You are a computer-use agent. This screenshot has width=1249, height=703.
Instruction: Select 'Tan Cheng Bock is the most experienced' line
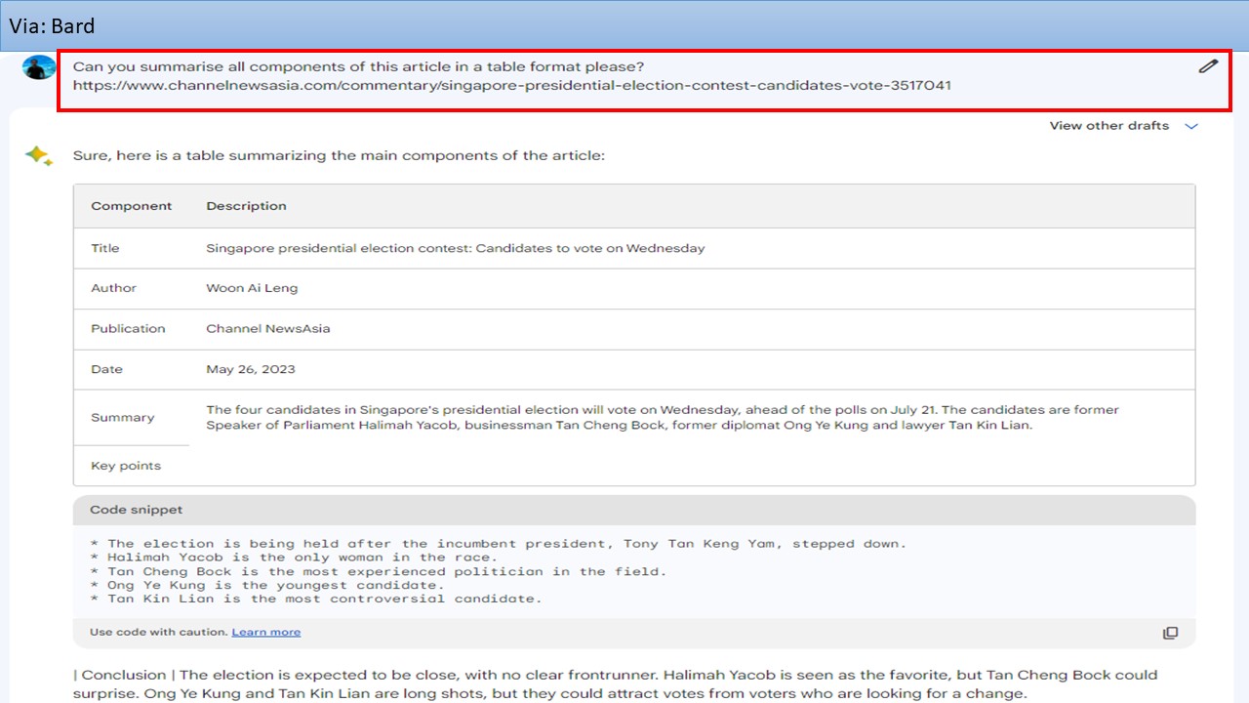378,571
